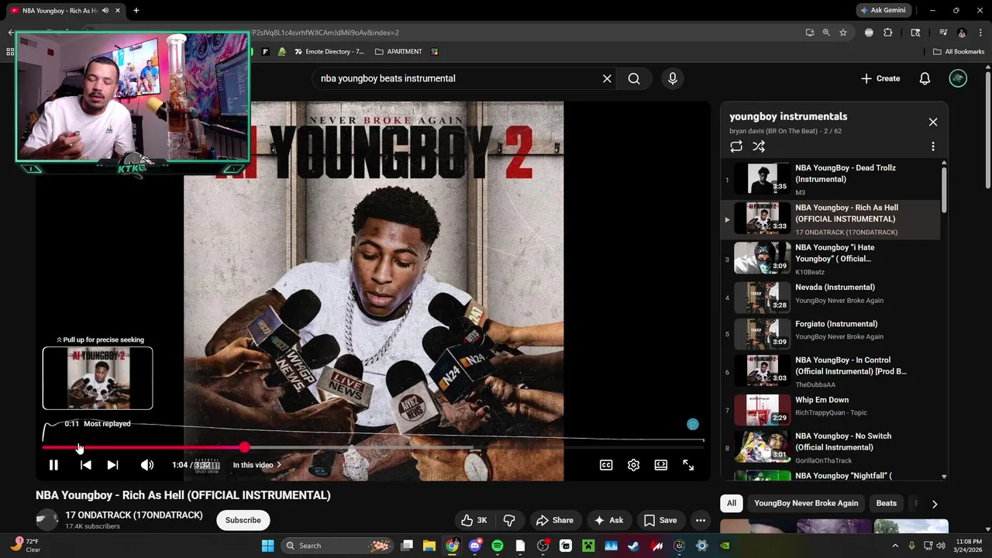Open the Share dialog
This screenshot has width=992, height=558.
pos(555,521)
